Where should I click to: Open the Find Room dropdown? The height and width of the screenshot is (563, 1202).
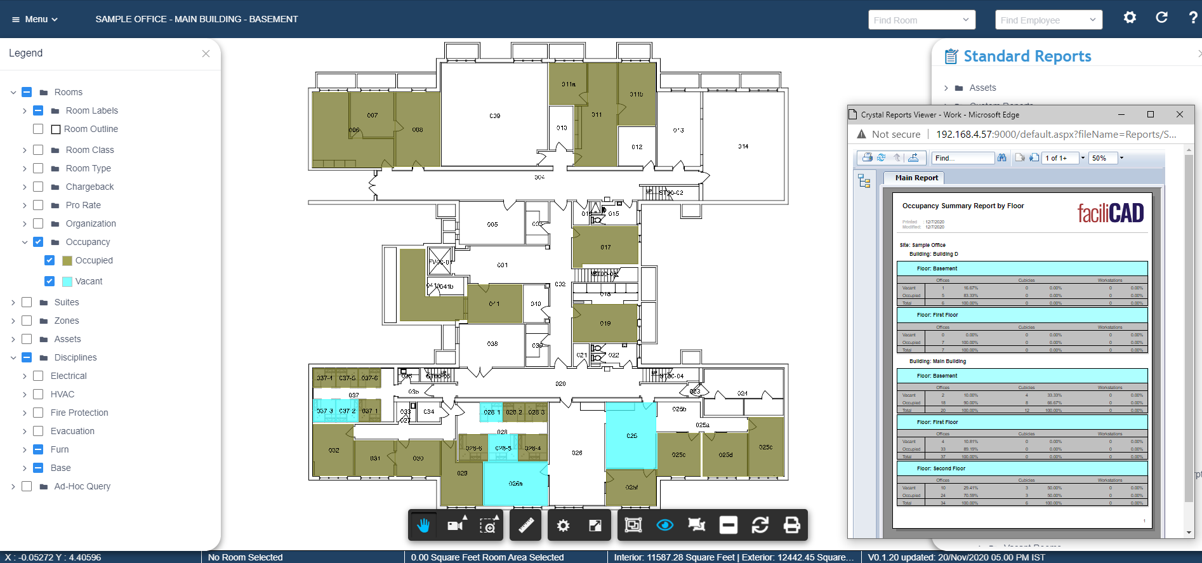point(921,20)
